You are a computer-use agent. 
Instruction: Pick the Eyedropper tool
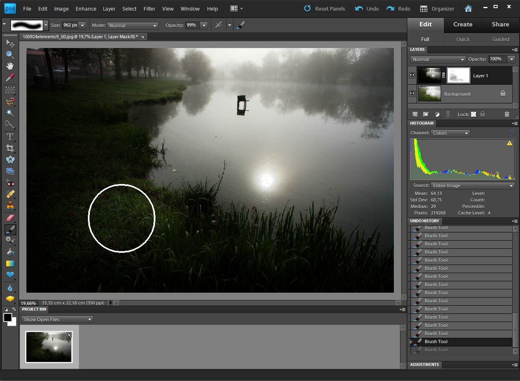10,78
